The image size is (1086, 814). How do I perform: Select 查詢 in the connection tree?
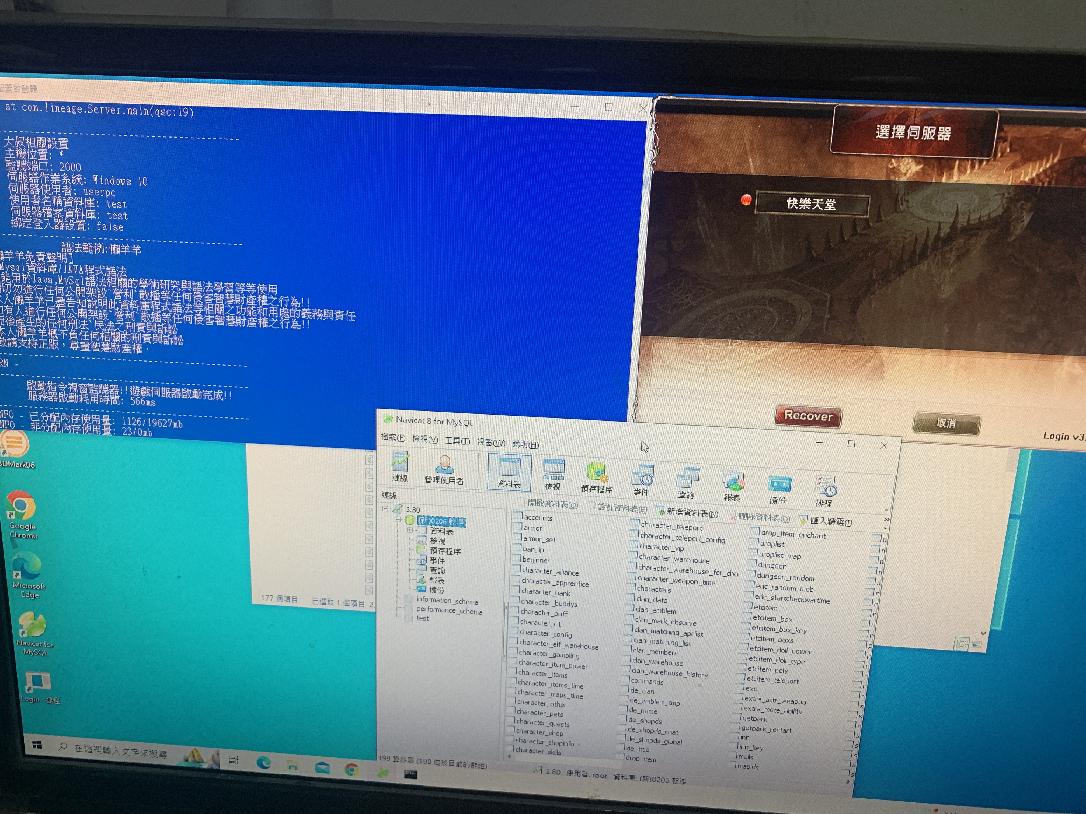437,570
